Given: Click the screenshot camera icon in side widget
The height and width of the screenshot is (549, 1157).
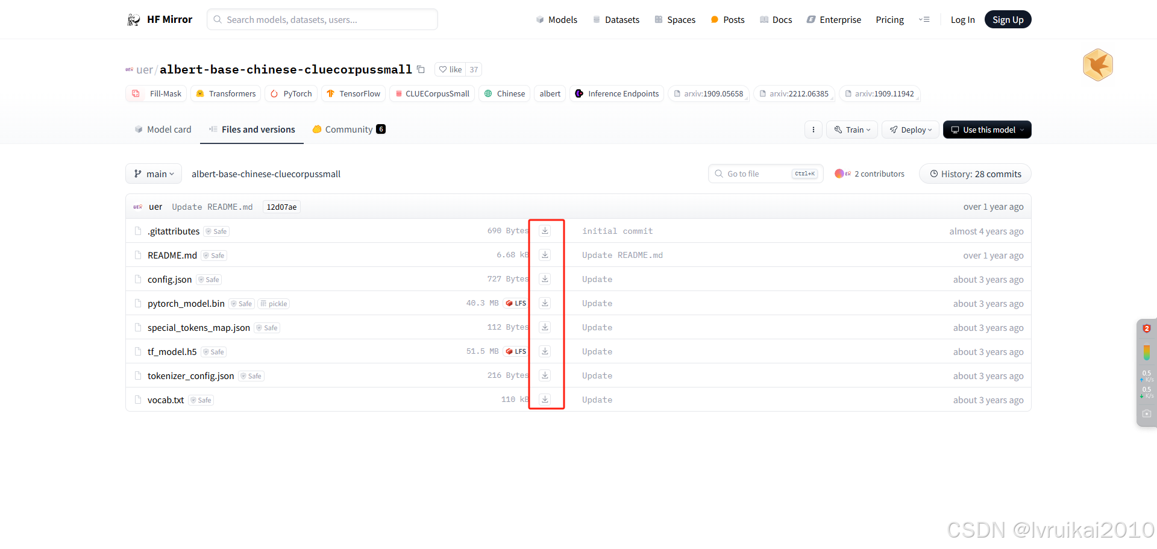Looking at the screenshot, I should click(x=1147, y=413).
